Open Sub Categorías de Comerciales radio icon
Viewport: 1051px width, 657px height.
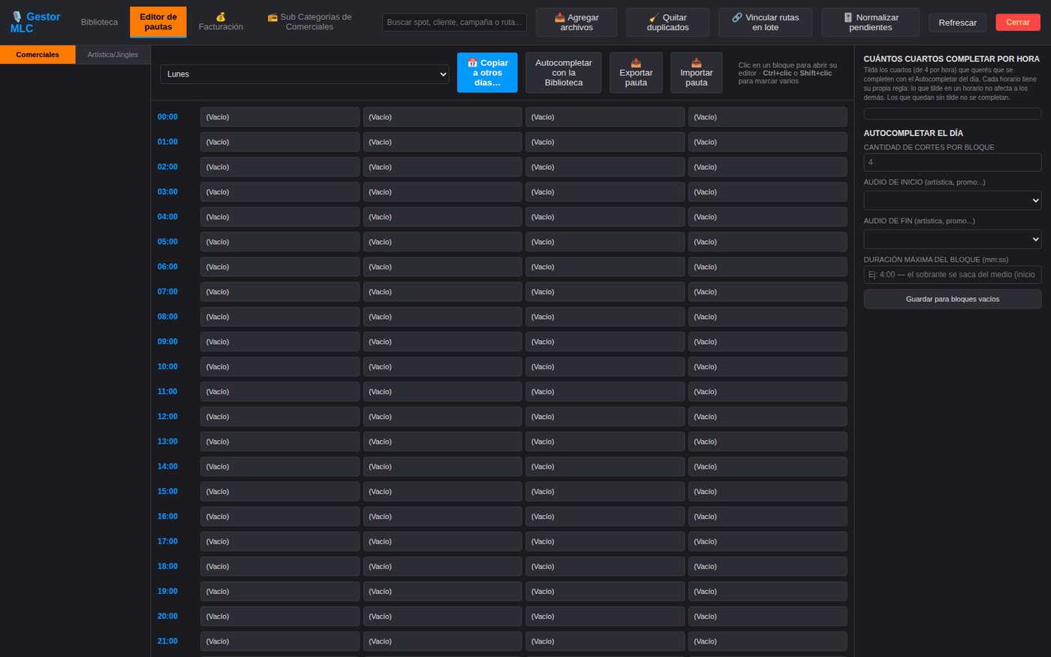[309, 22]
